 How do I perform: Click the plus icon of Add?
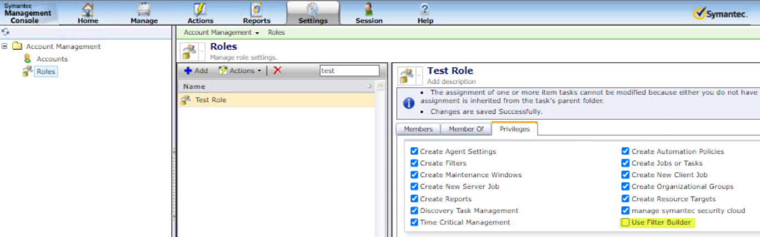188,70
